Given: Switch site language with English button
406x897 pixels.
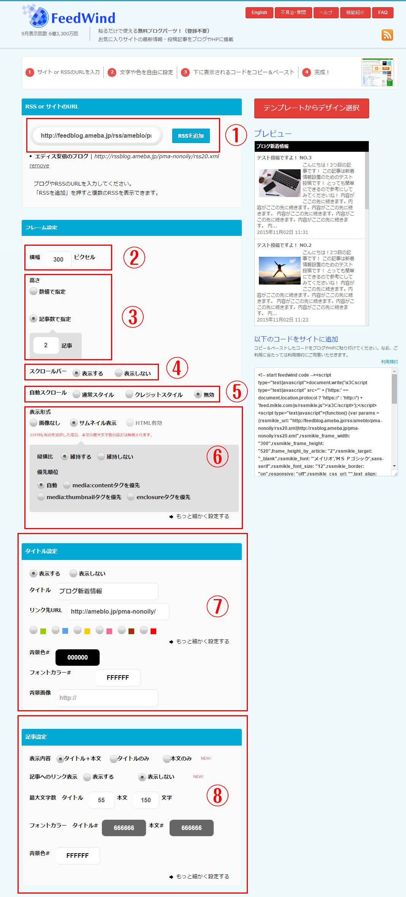Looking at the screenshot, I should click(x=259, y=13).
